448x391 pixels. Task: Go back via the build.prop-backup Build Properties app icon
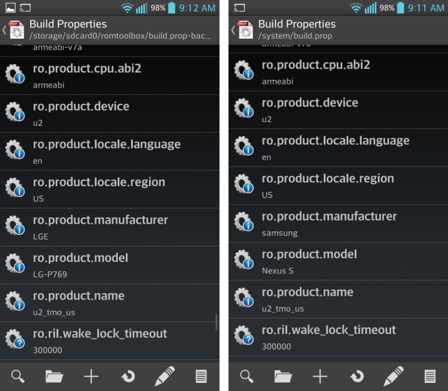[x=15, y=29]
